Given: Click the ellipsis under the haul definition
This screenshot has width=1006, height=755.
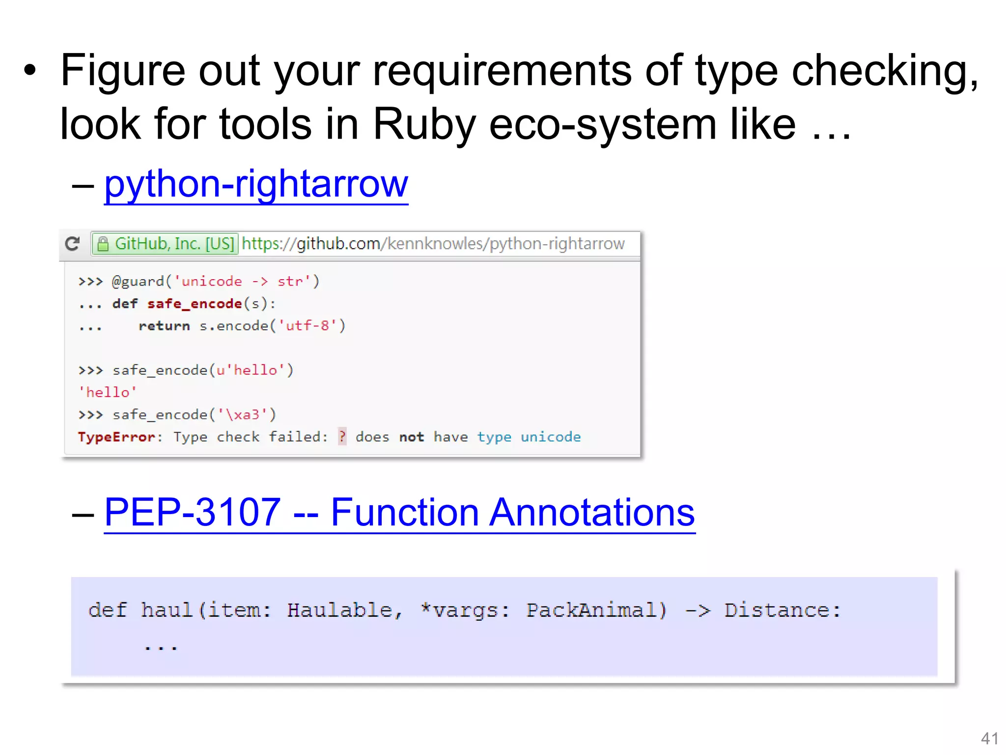Looking at the screenshot, I should 160,648.
